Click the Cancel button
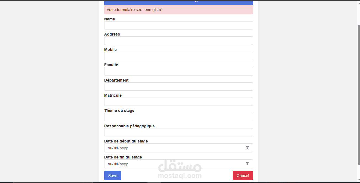Image resolution: width=360 pixels, height=183 pixels. [x=243, y=176]
